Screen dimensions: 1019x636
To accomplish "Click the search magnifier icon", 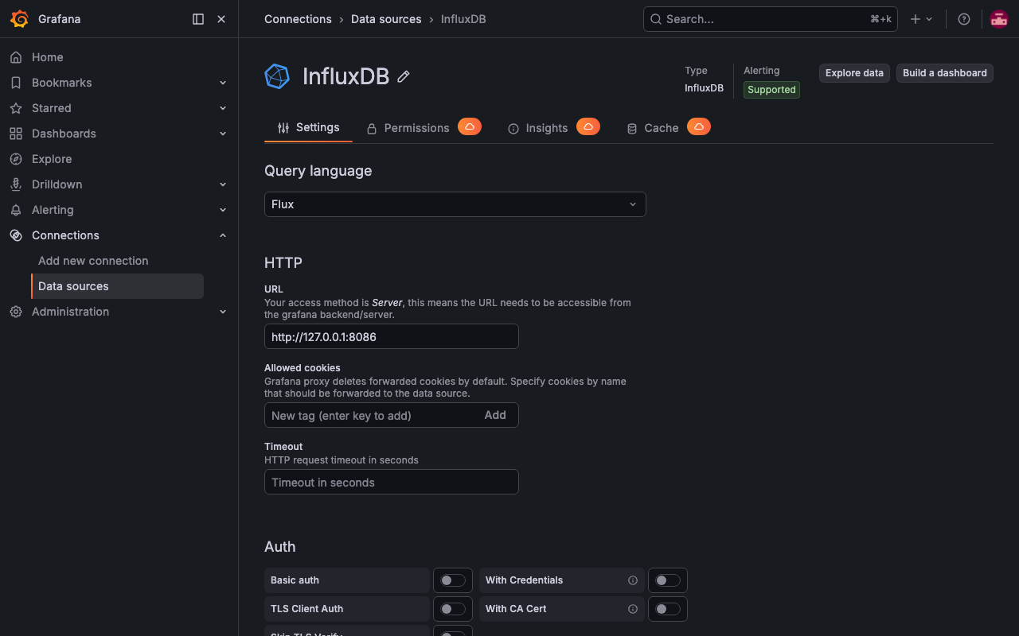I will (656, 19).
